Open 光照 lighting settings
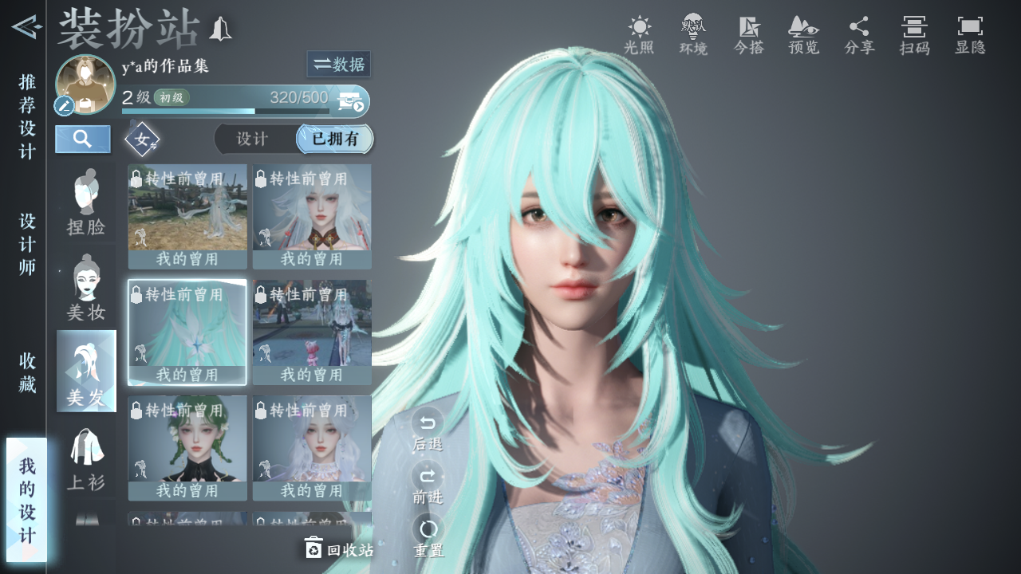Screen dimensions: 1021x574 639,36
